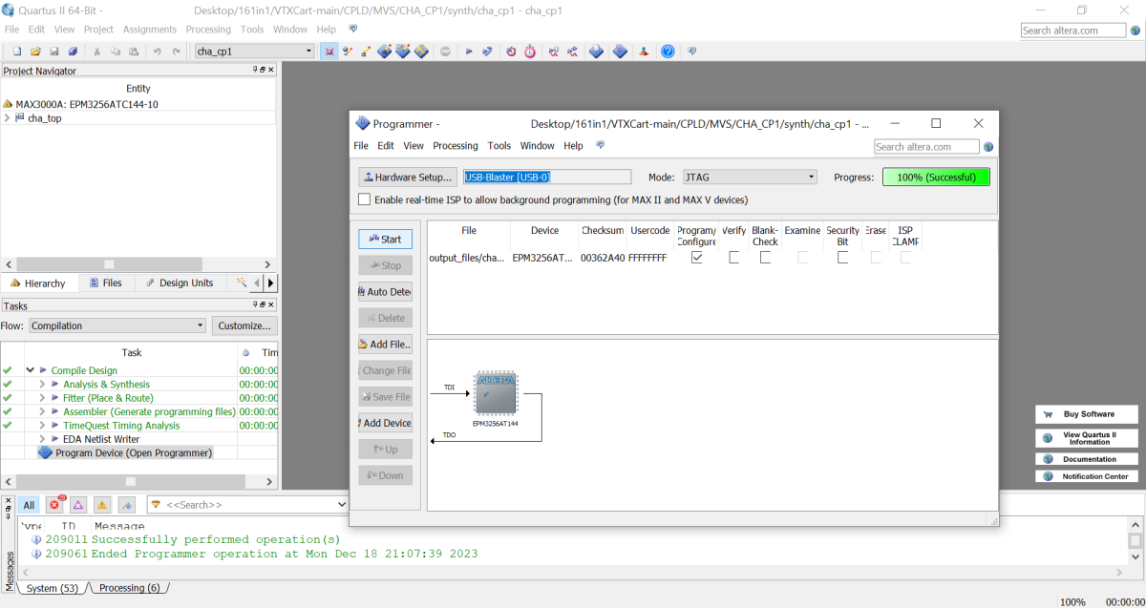Filter messages by error red icon
This screenshot has height=608, width=1146.
point(54,504)
